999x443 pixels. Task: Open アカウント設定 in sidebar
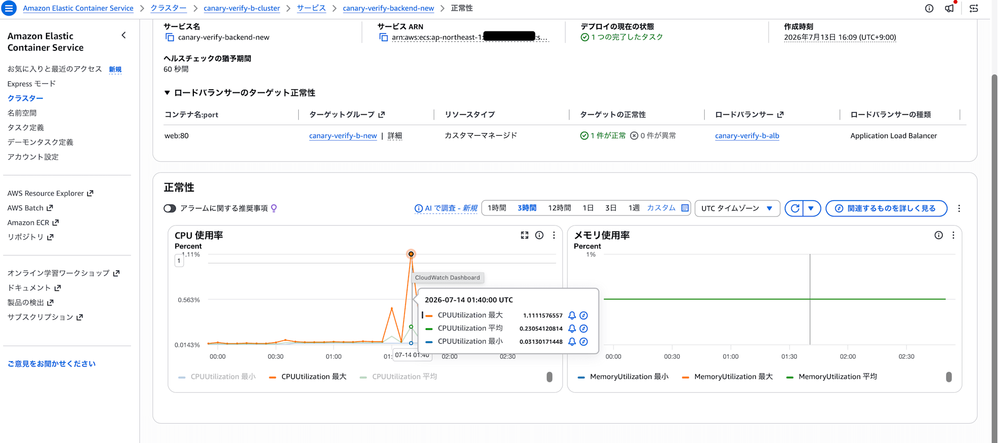(x=33, y=157)
